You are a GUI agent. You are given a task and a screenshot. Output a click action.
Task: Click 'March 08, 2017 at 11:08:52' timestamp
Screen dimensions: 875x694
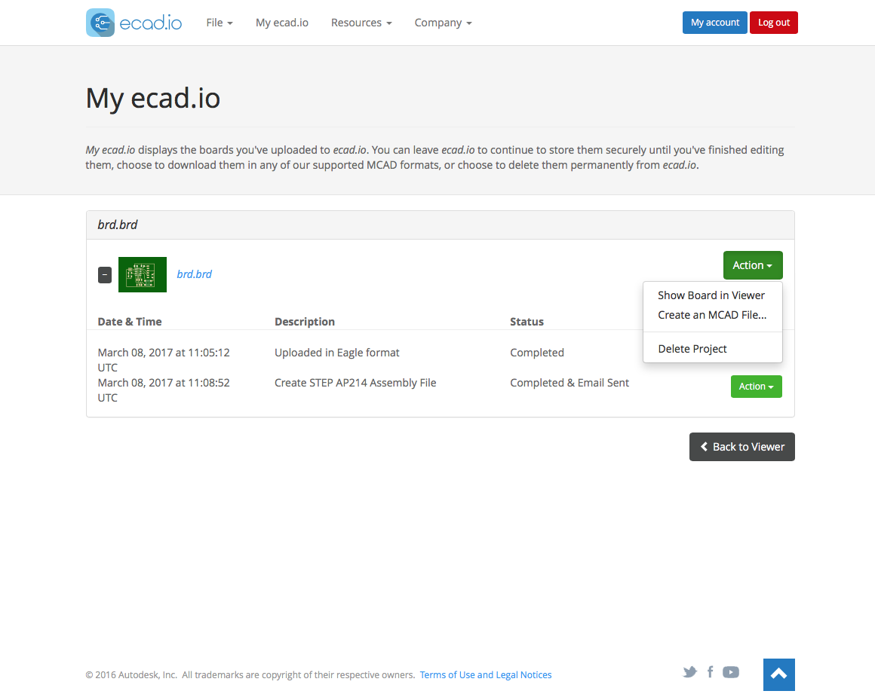tap(164, 383)
